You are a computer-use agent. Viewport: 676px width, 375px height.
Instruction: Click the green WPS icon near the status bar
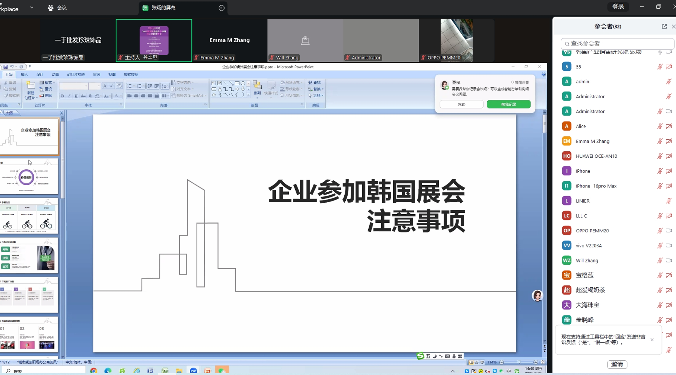tap(420, 356)
